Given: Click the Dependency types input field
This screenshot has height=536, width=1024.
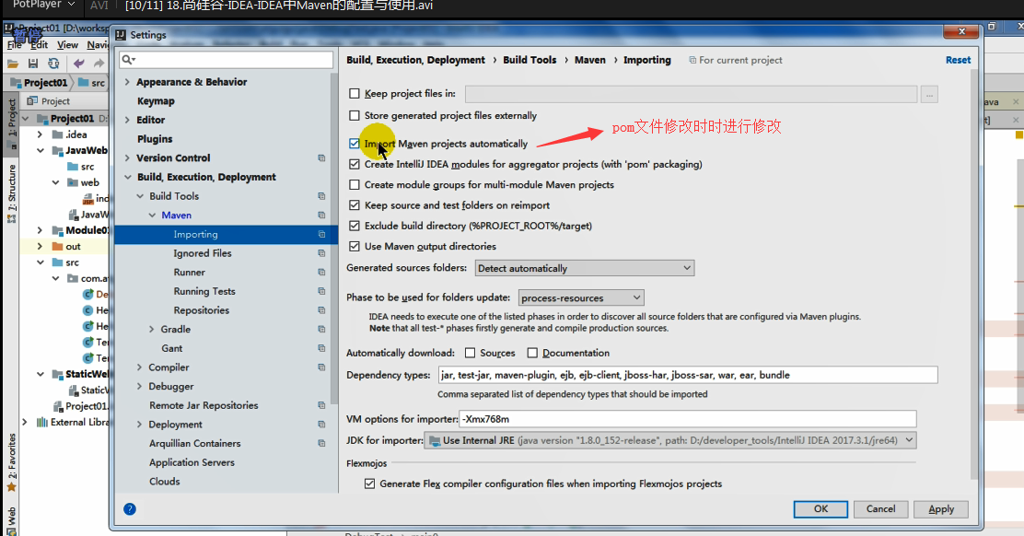Looking at the screenshot, I should coord(688,375).
